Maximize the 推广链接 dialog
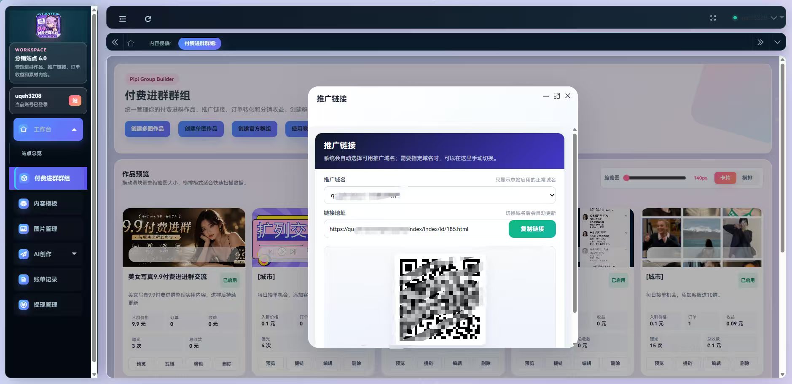Image resolution: width=792 pixels, height=384 pixels. [x=556, y=96]
